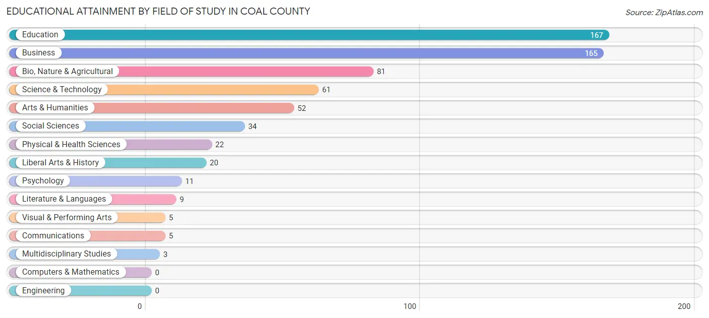The width and height of the screenshot is (709, 318).
Task: Select the Science & Technology label
Action: 62,90
